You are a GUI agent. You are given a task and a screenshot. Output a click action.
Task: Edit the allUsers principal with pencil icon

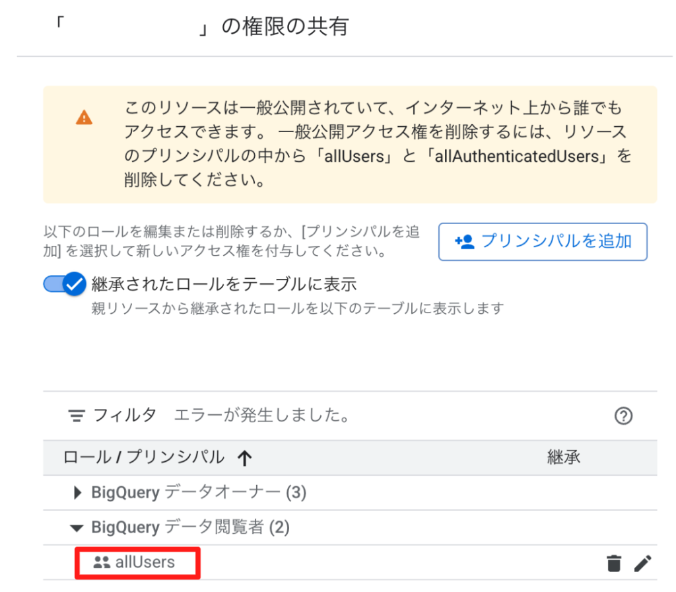click(642, 563)
